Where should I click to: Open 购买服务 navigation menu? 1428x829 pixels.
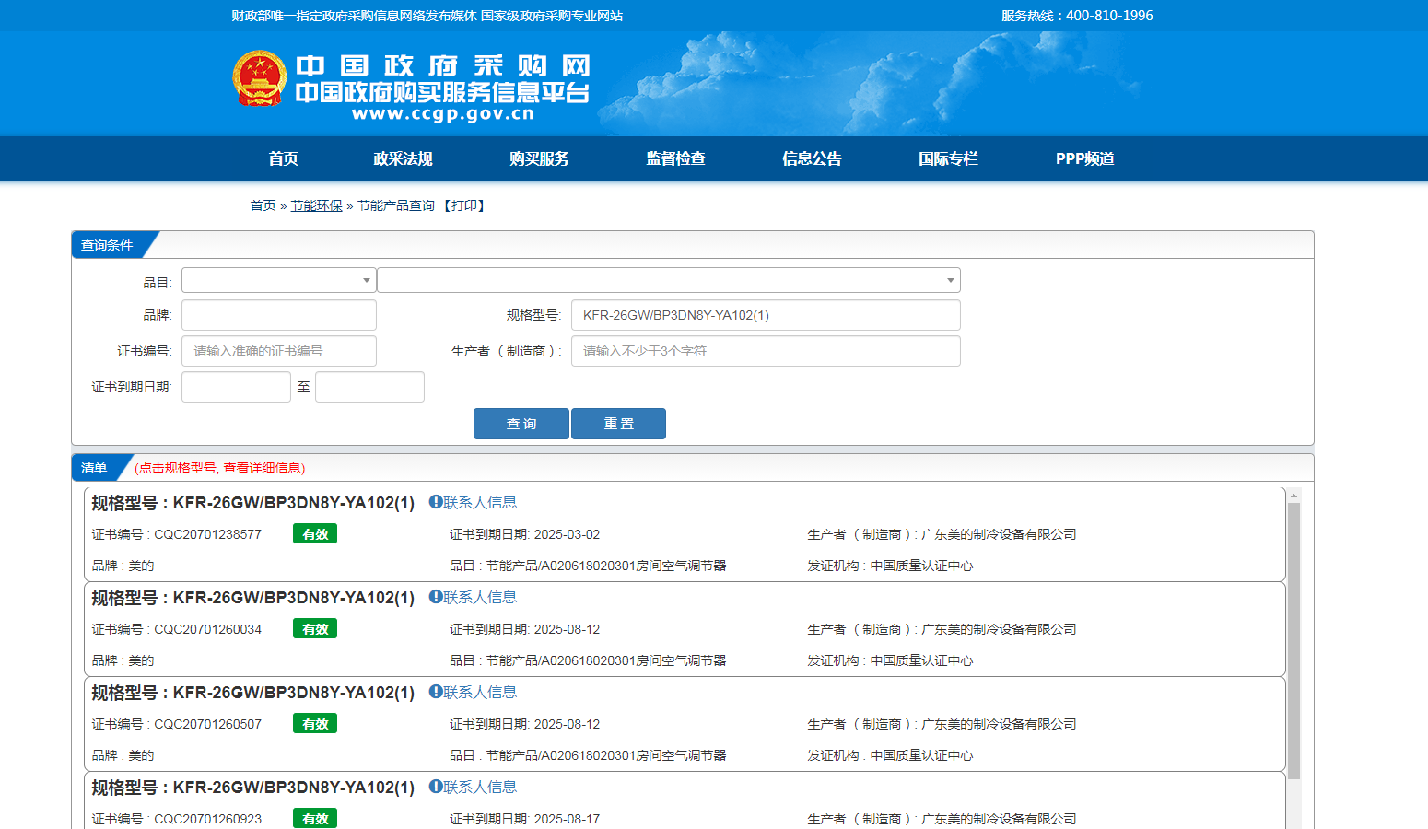click(x=539, y=158)
